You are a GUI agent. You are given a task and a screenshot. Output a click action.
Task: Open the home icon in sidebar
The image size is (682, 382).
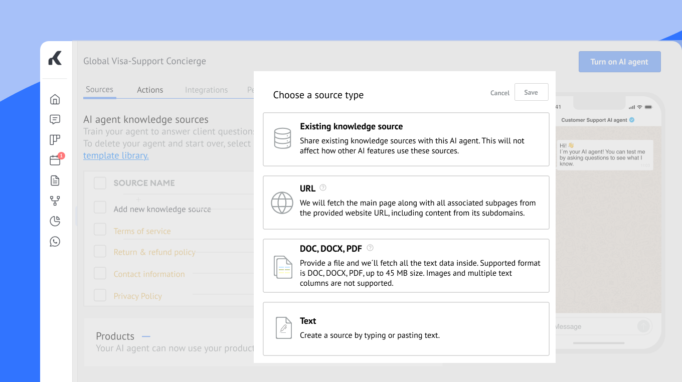click(x=55, y=99)
